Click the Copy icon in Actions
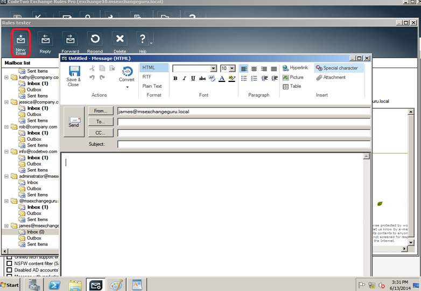This screenshot has width=421, height=291. (x=102, y=68)
